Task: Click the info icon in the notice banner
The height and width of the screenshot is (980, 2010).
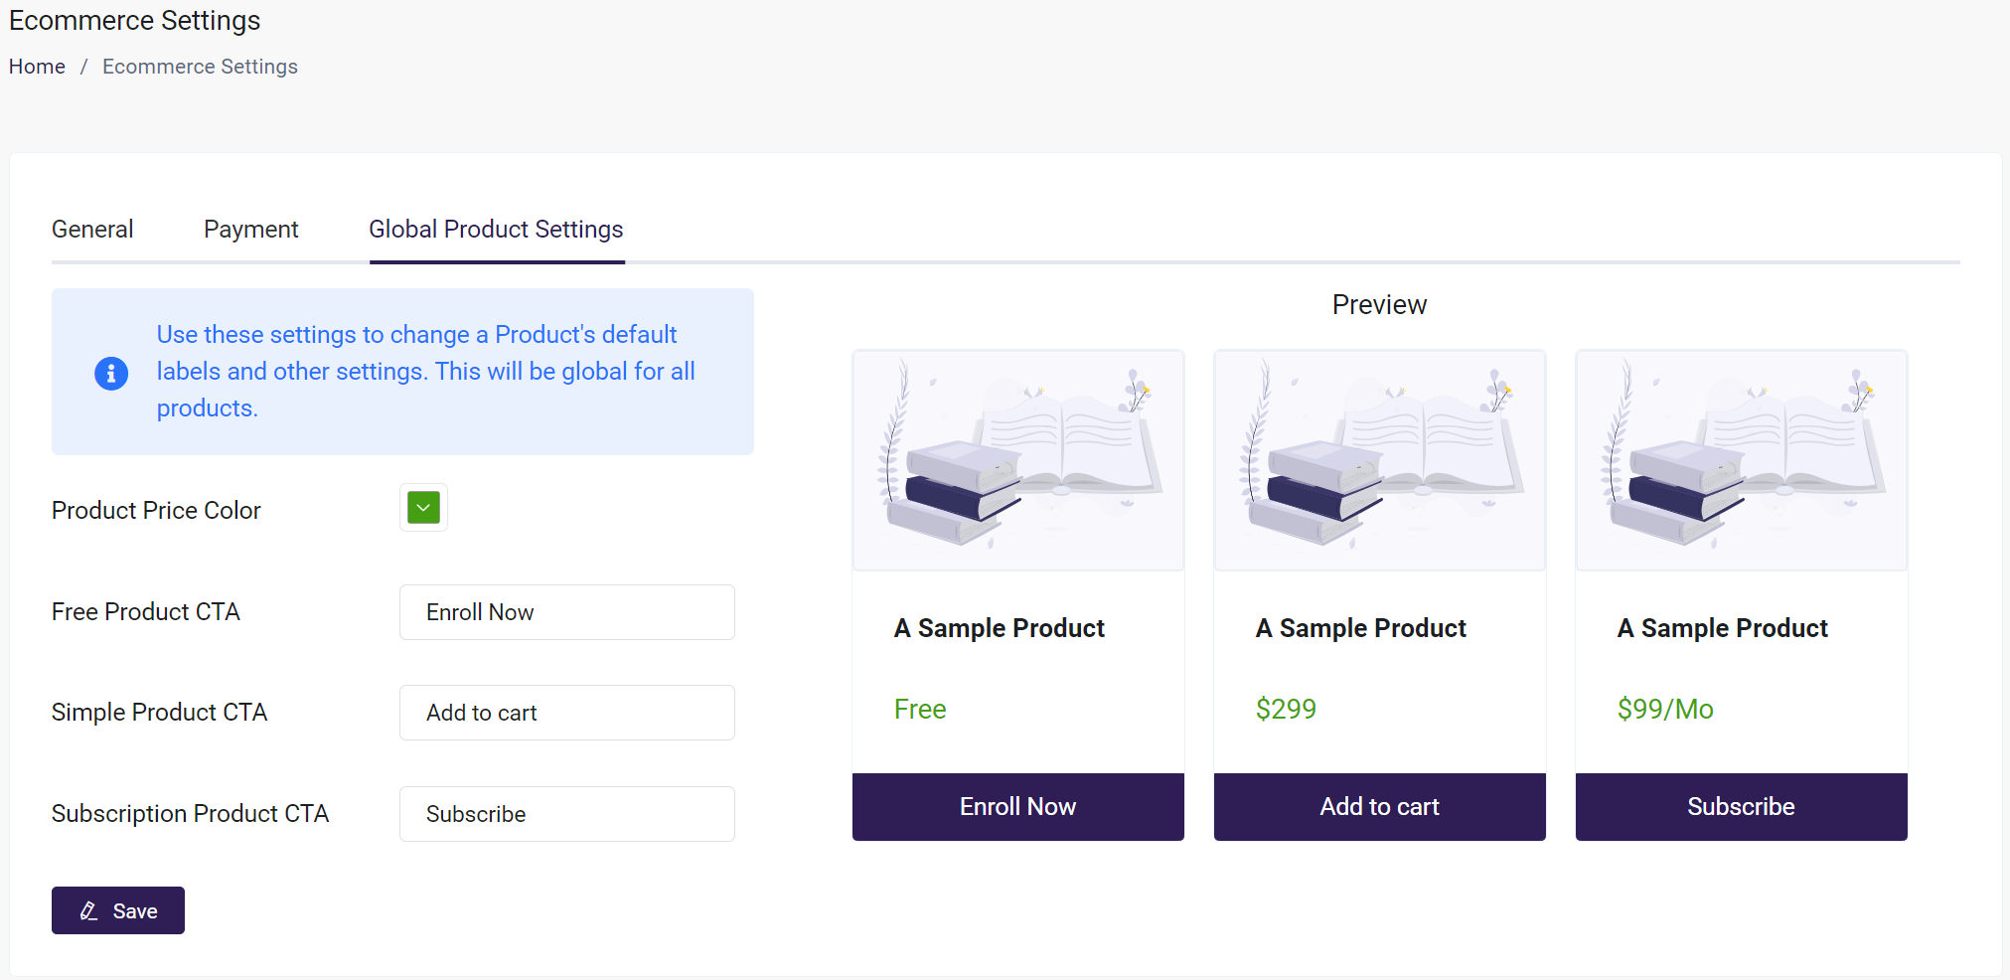Action: coord(110,373)
